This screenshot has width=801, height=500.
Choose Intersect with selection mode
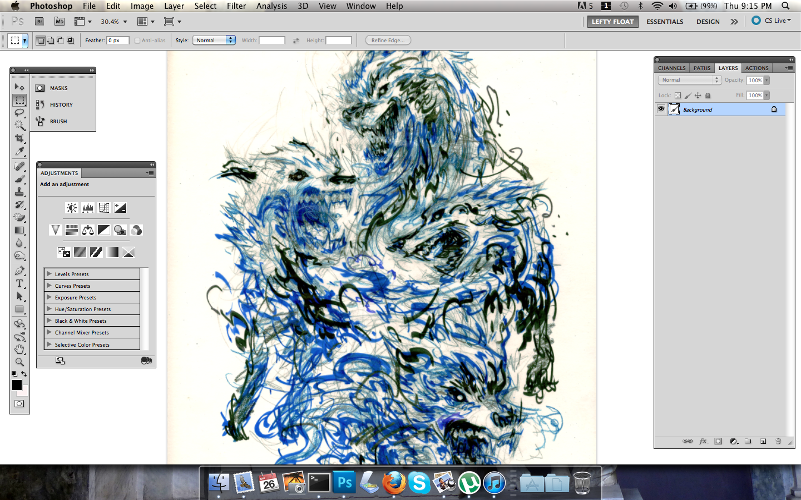coord(71,41)
